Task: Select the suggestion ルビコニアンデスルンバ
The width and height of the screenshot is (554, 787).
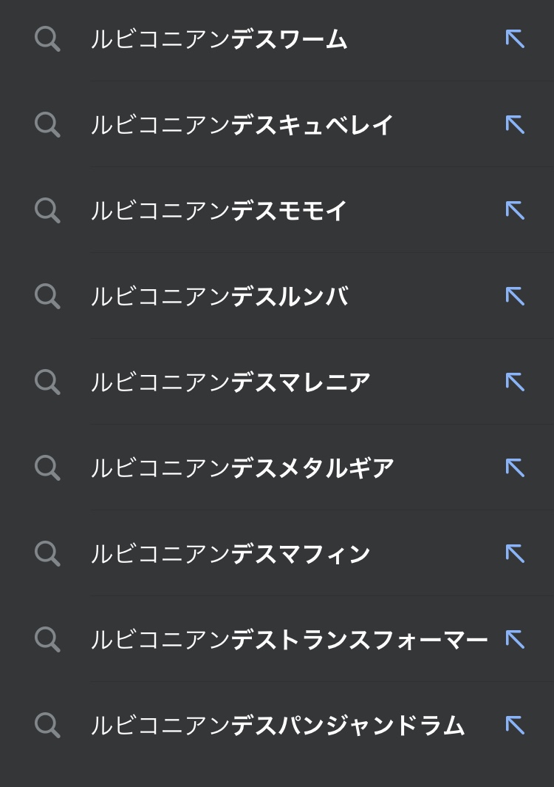Action: (x=219, y=297)
